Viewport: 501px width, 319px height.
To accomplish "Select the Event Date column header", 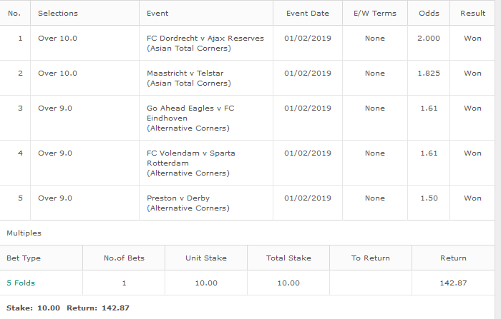I will (x=308, y=14).
